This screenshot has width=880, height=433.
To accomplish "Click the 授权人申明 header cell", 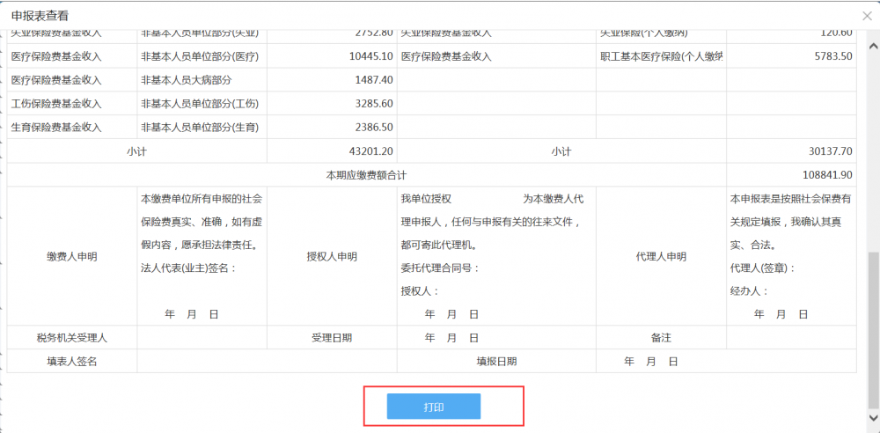I will (x=332, y=256).
